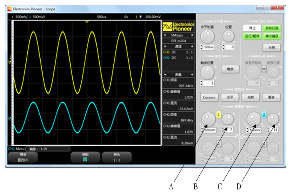This screenshot has height=194, width=293.
Task: Click the yellow CH1 ground level marker
Action: point(9,62)
